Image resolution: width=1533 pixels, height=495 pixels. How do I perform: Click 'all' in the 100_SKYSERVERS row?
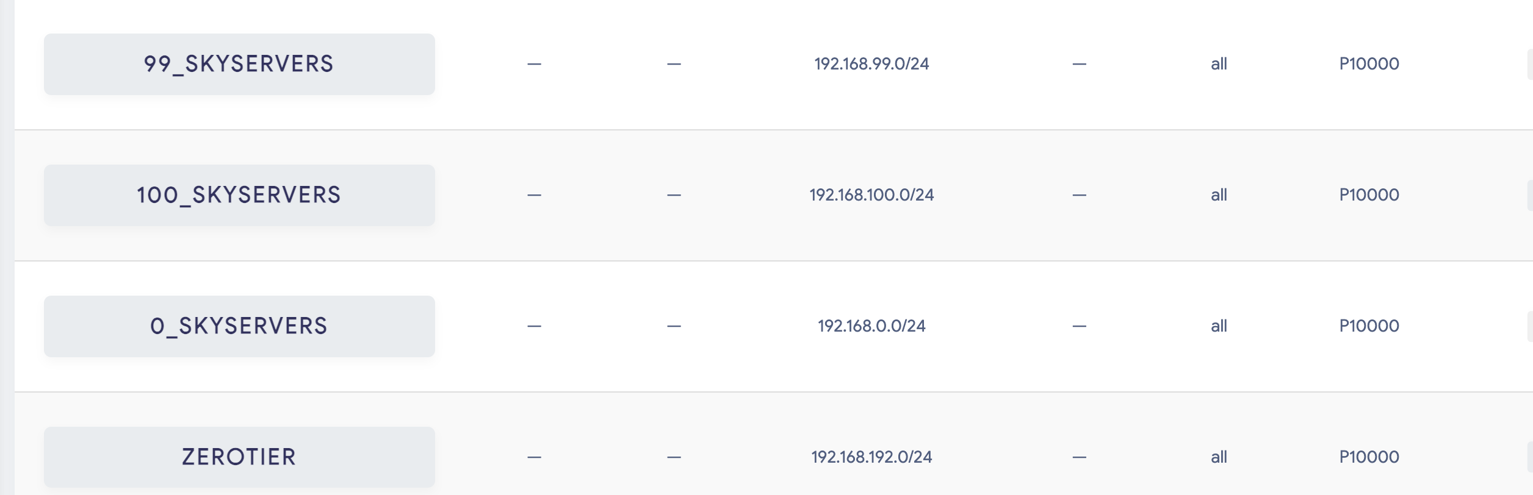[x=1219, y=195]
